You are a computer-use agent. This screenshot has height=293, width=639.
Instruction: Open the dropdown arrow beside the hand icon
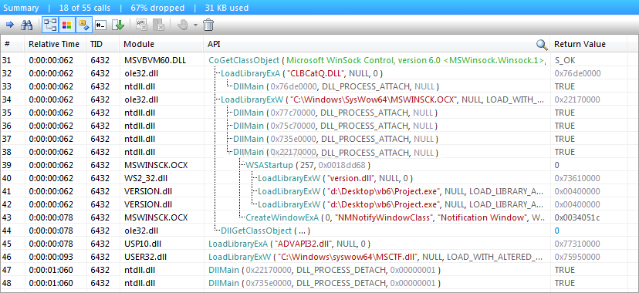pos(195,25)
